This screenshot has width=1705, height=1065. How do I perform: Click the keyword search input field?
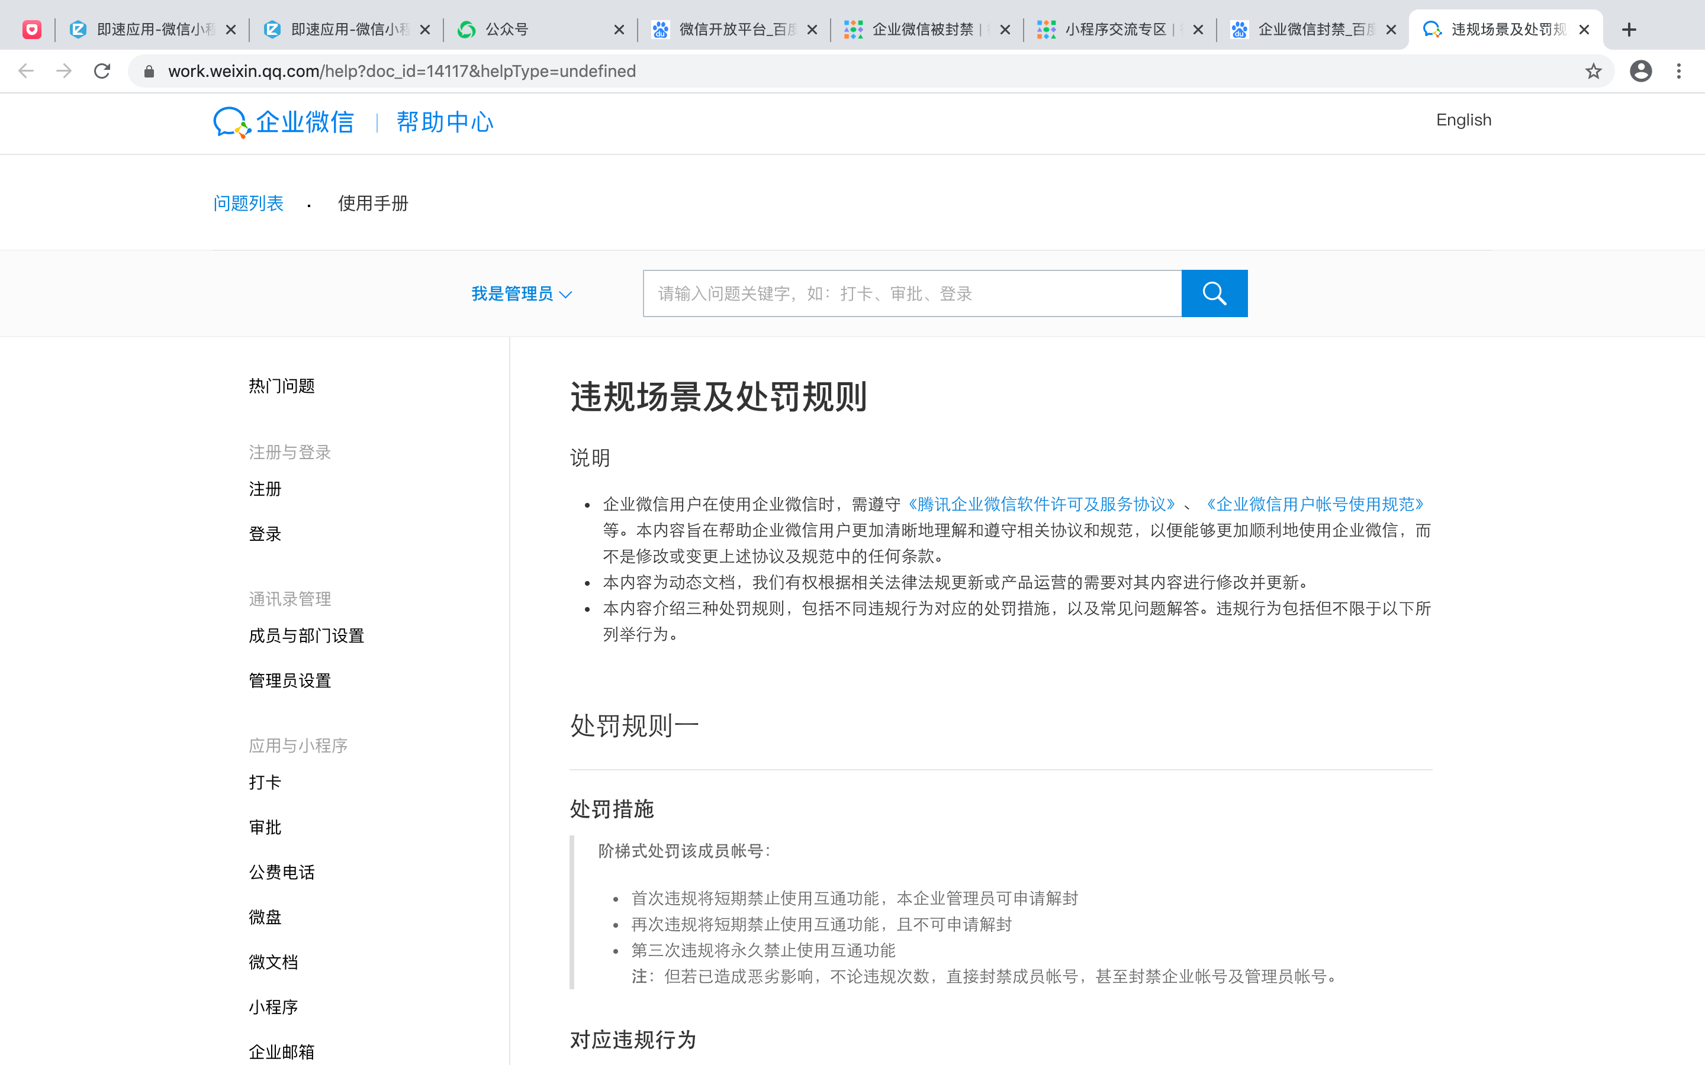point(911,293)
